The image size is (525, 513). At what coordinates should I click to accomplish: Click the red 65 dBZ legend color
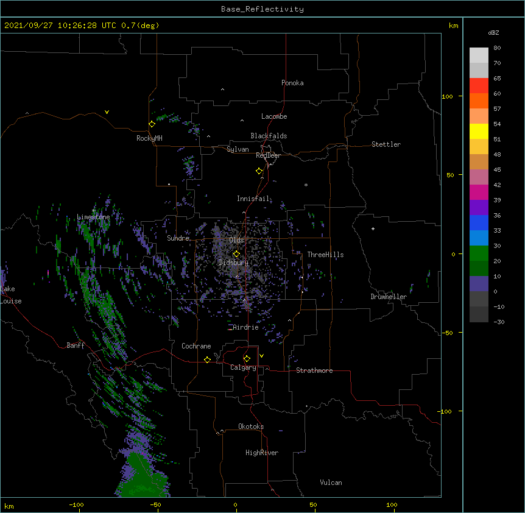(x=479, y=85)
